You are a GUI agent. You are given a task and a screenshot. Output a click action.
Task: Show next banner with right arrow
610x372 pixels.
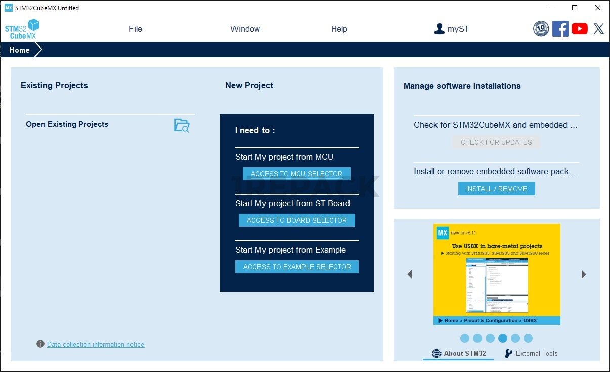(x=584, y=274)
